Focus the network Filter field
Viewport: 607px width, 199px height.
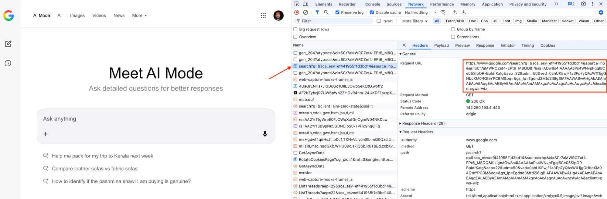[x=333, y=21]
